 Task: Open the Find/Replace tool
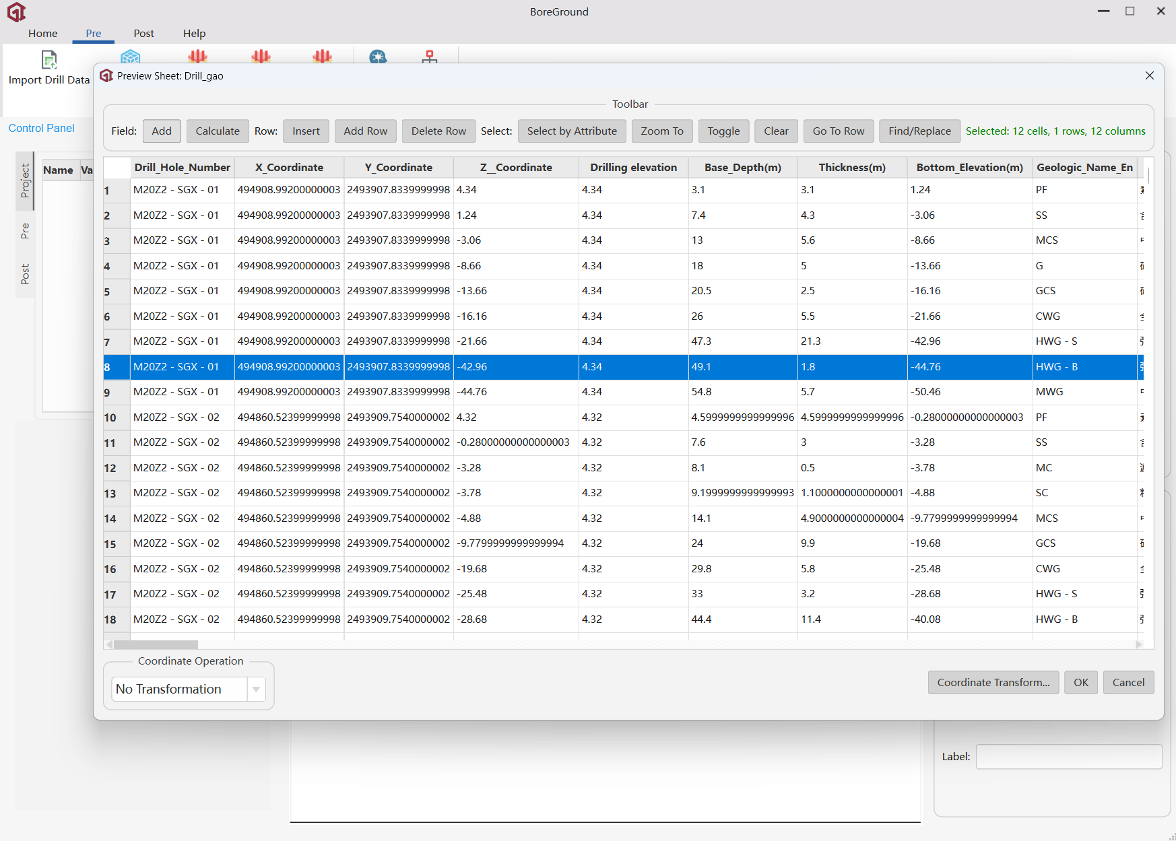click(919, 131)
